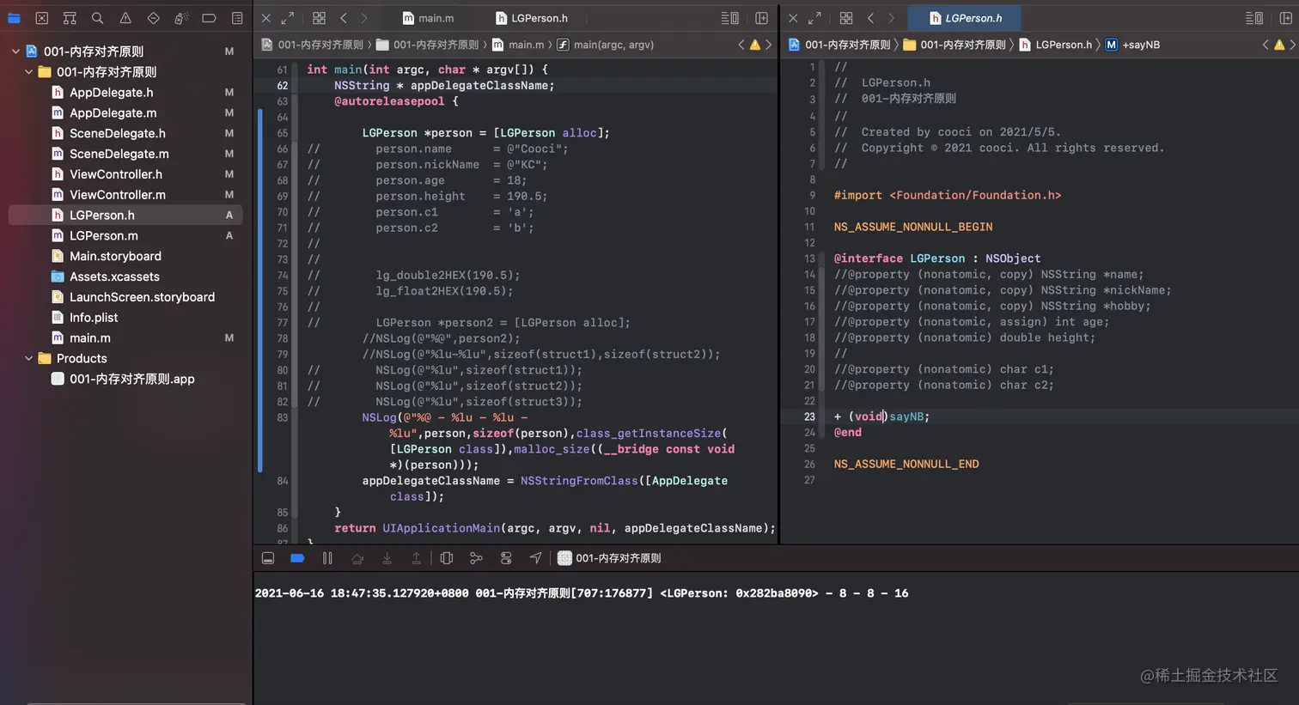Open left editor's editor options menu
This screenshot has height=705, width=1299.
(x=729, y=18)
